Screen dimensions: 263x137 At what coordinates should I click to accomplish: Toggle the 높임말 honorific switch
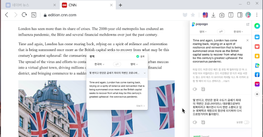(x=246, y=122)
